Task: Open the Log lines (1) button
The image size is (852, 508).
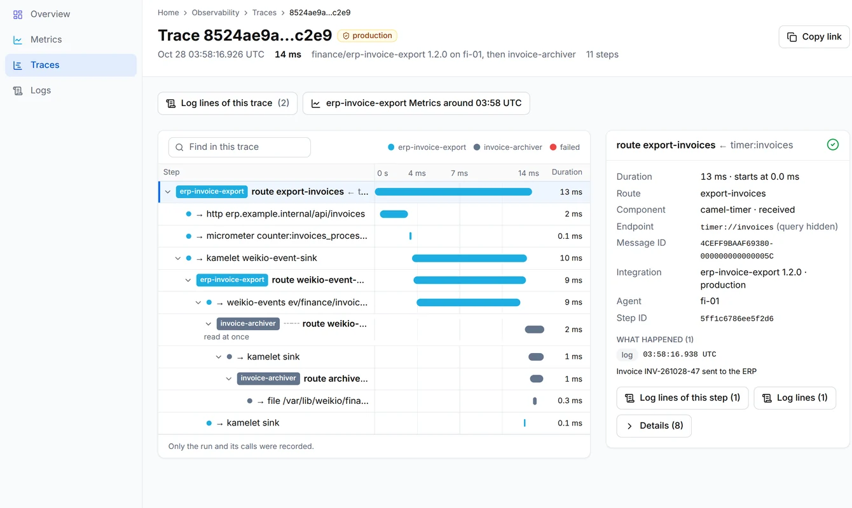Action: [795, 398]
